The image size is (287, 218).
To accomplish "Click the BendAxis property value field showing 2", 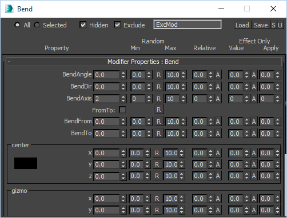I will pos(107,99).
